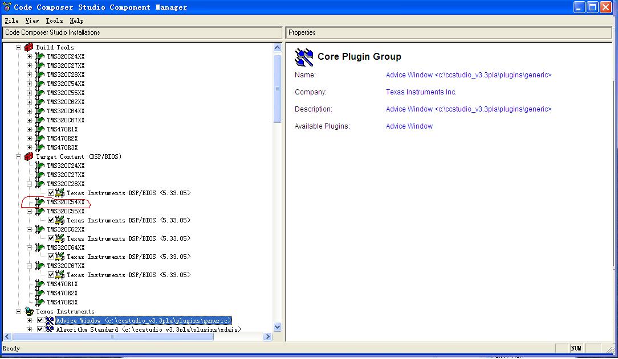Expand TMS320C28XX under Build Tools
Viewport: 618px width, 359px height.
tap(29, 75)
